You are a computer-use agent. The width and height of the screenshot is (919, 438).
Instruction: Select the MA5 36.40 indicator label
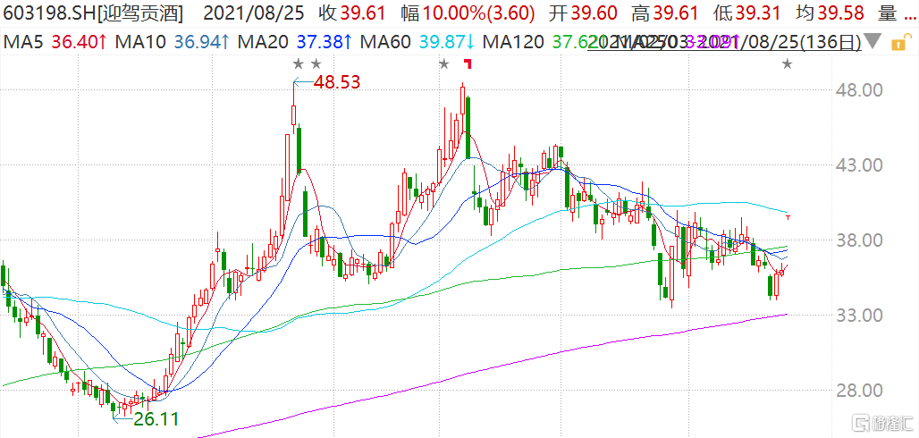click(55, 42)
